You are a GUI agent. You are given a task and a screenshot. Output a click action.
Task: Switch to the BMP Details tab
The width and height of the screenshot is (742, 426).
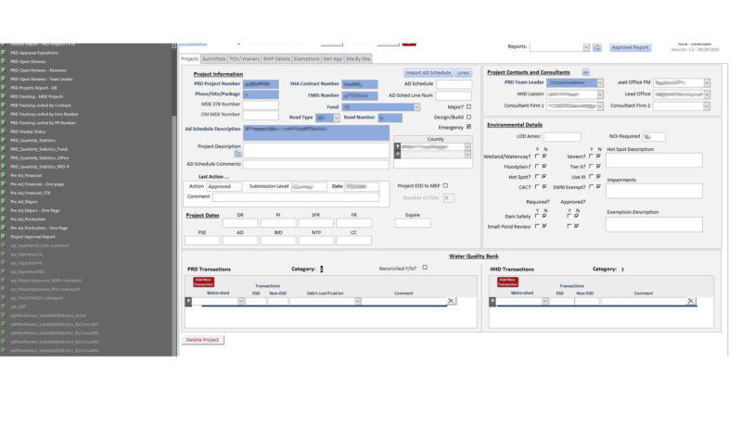coord(276,58)
